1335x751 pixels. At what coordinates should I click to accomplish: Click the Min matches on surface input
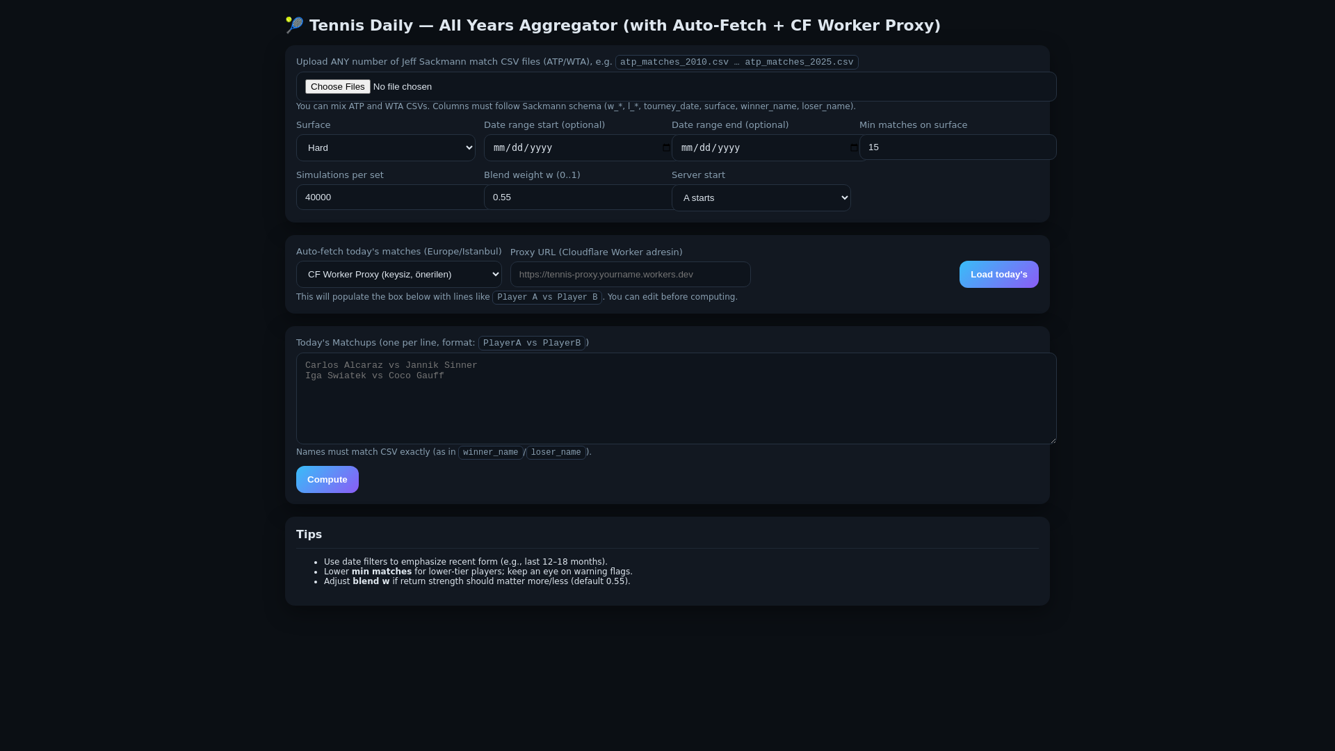coord(958,147)
